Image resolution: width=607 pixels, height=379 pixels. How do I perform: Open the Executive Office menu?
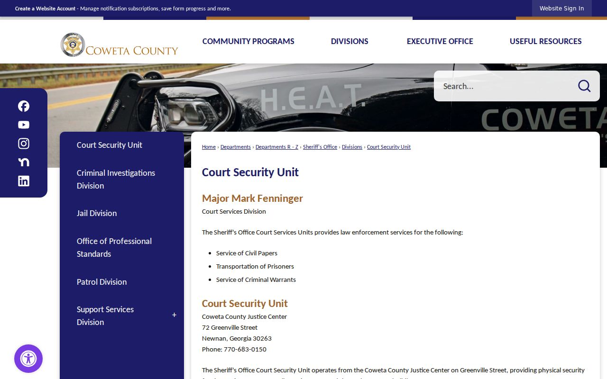pos(440,41)
